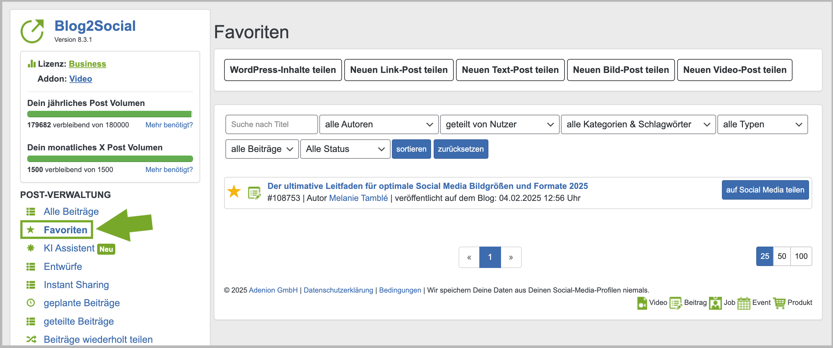Open the alle Typen dropdown
The height and width of the screenshot is (348, 833).
pos(763,124)
